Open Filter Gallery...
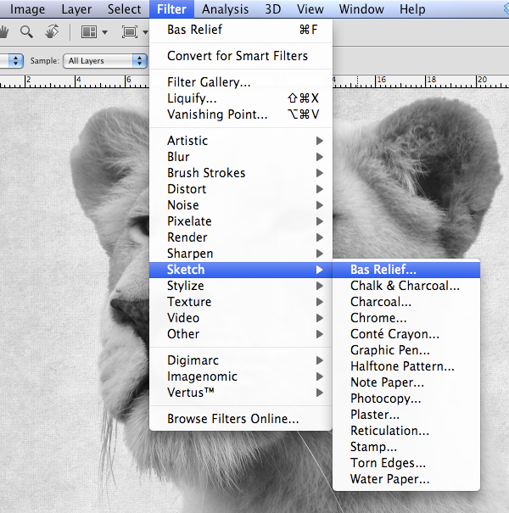The image size is (509, 513). tap(241, 82)
